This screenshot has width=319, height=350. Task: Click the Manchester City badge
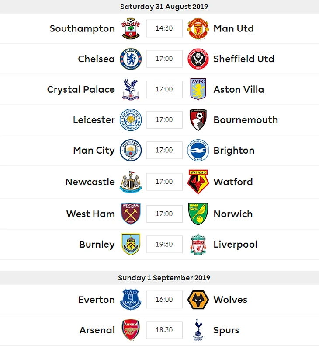[x=130, y=150]
